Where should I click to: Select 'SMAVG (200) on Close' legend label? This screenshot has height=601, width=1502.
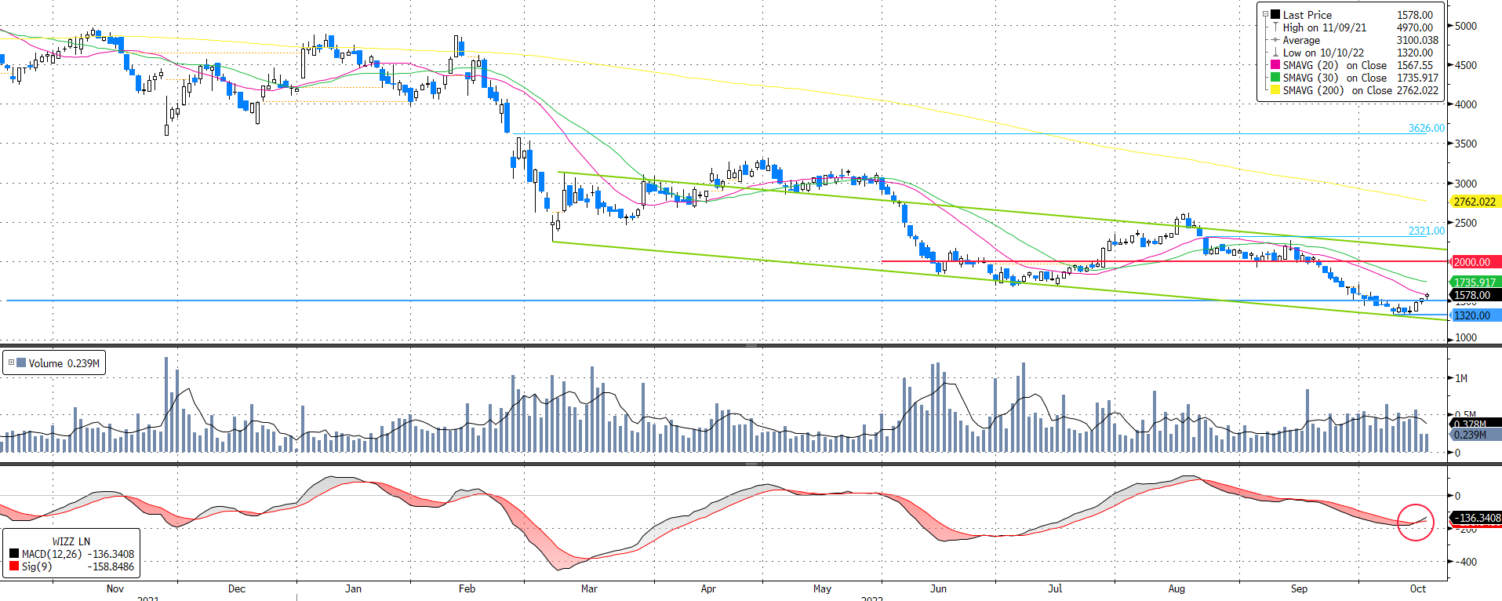pyautogui.click(x=1337, y=90)
